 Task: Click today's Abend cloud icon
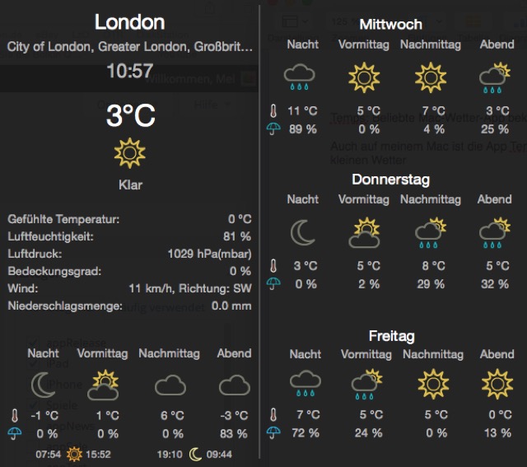(x=234, y=385)
